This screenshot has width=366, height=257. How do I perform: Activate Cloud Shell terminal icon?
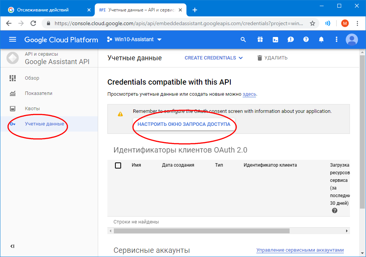pyautogui.click(x=275, y=40)
